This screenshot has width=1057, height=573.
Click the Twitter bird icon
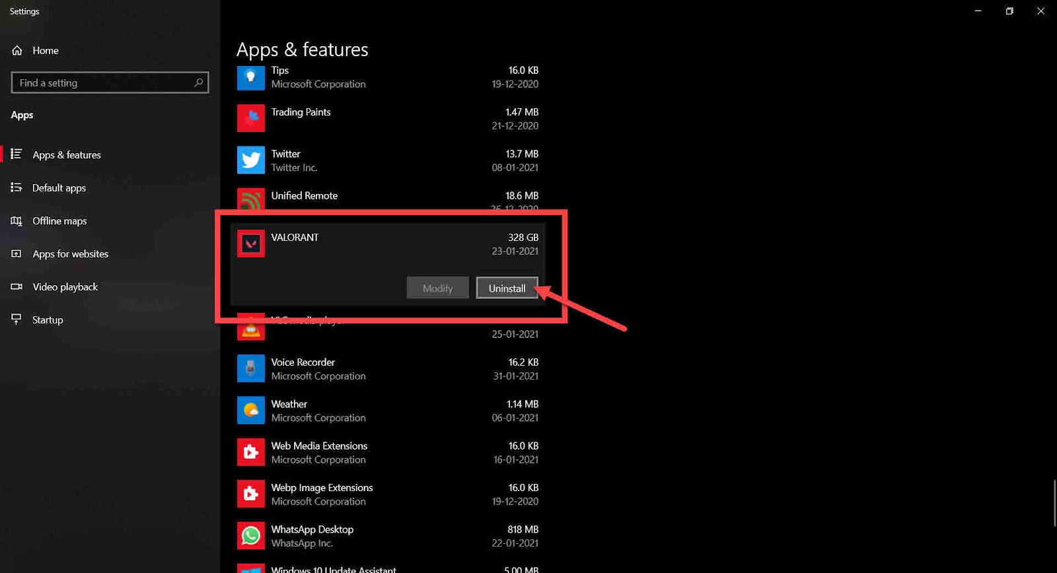pos(251,160)
